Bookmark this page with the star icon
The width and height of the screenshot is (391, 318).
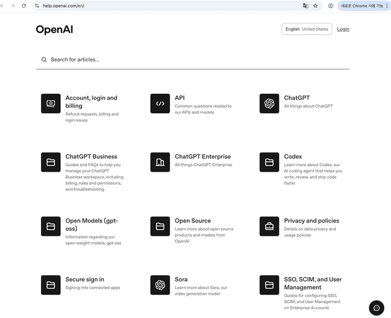pyautogui.click(x=315, y=6)
